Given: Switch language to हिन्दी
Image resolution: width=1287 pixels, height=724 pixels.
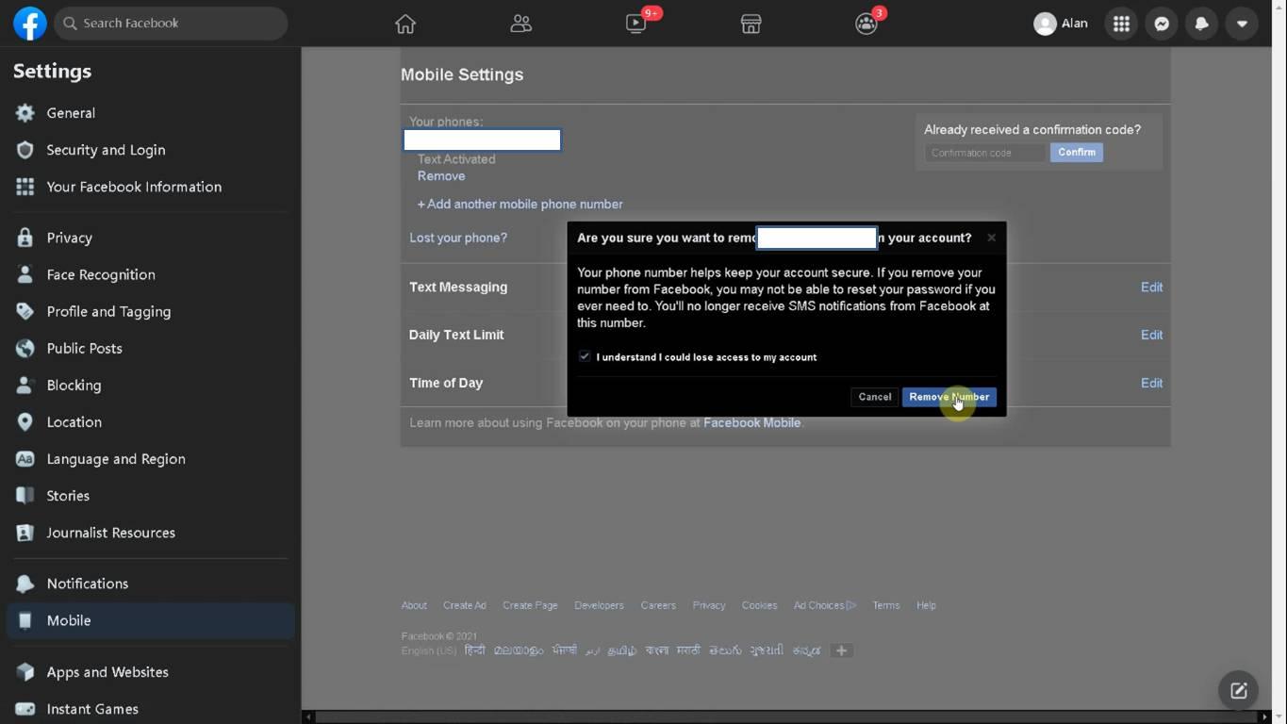Looking at the screenshot, I should [475, 650].
